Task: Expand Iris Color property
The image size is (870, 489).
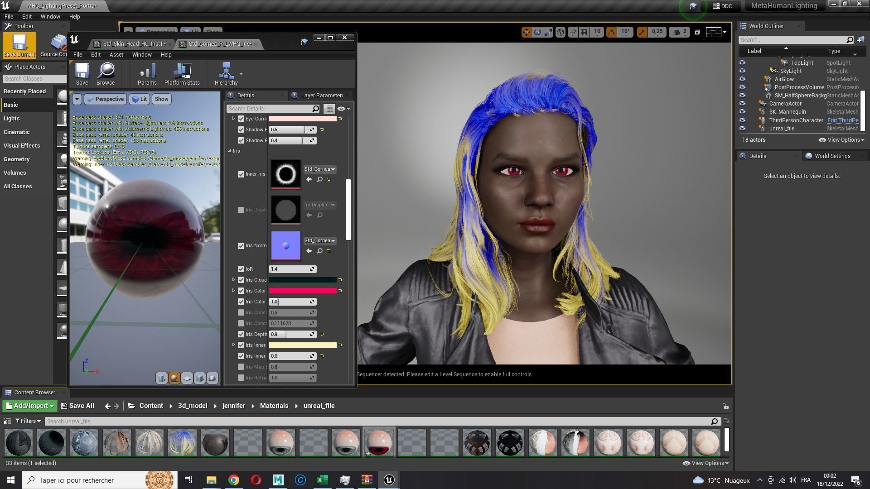Action: tap(233, 291)
